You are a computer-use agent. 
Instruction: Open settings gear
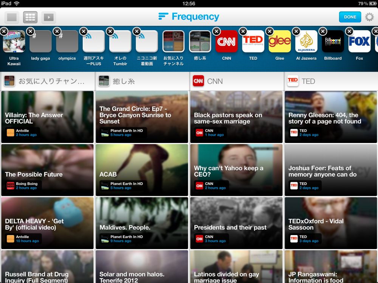(x=369, y=17)
